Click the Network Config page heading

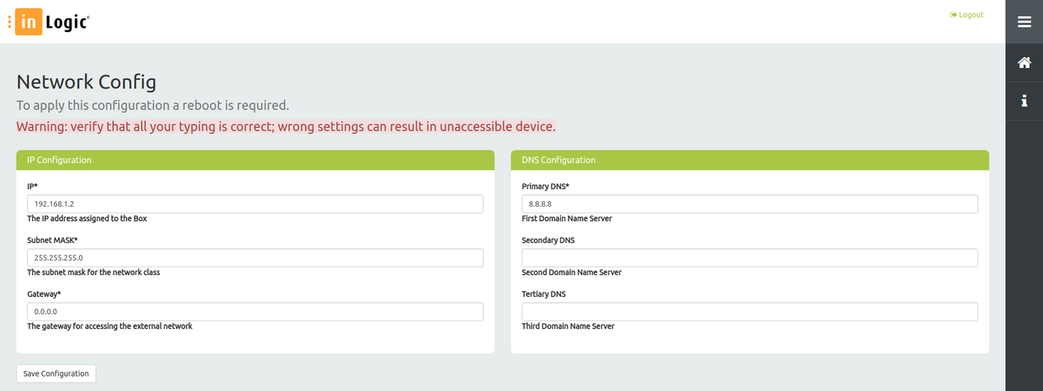coord(87,82)
